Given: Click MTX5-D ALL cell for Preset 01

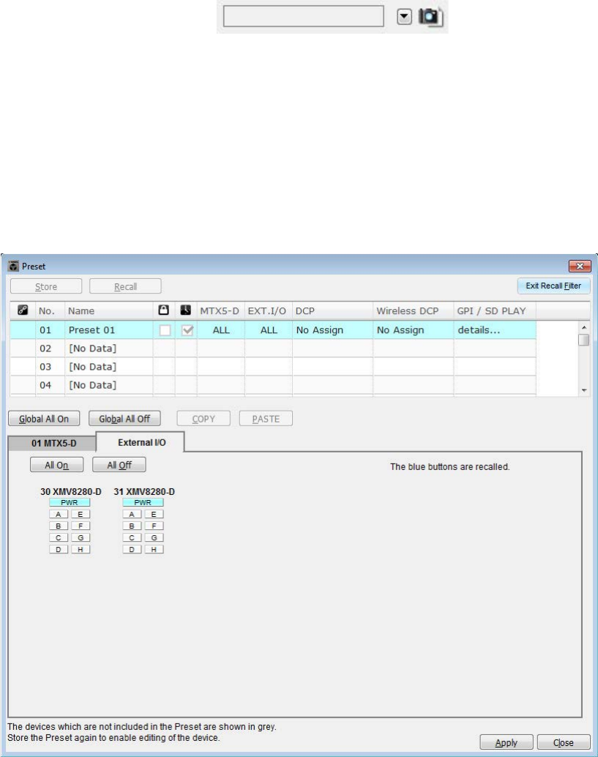Looking at the screenshot, I should click(x=221, y=330).
